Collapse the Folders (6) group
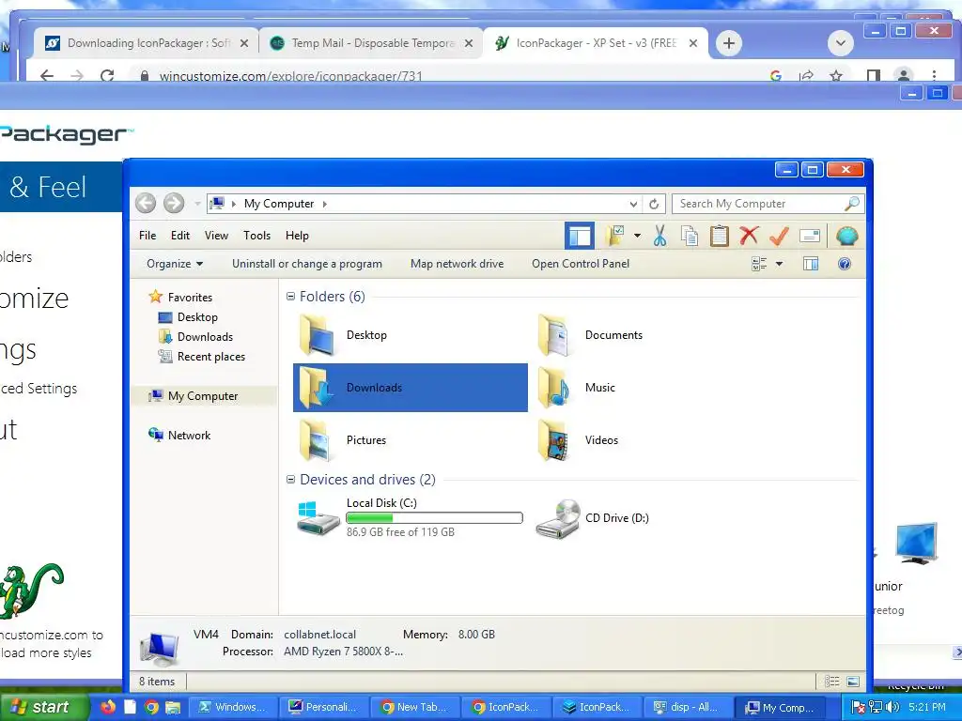 pos(291,297)
